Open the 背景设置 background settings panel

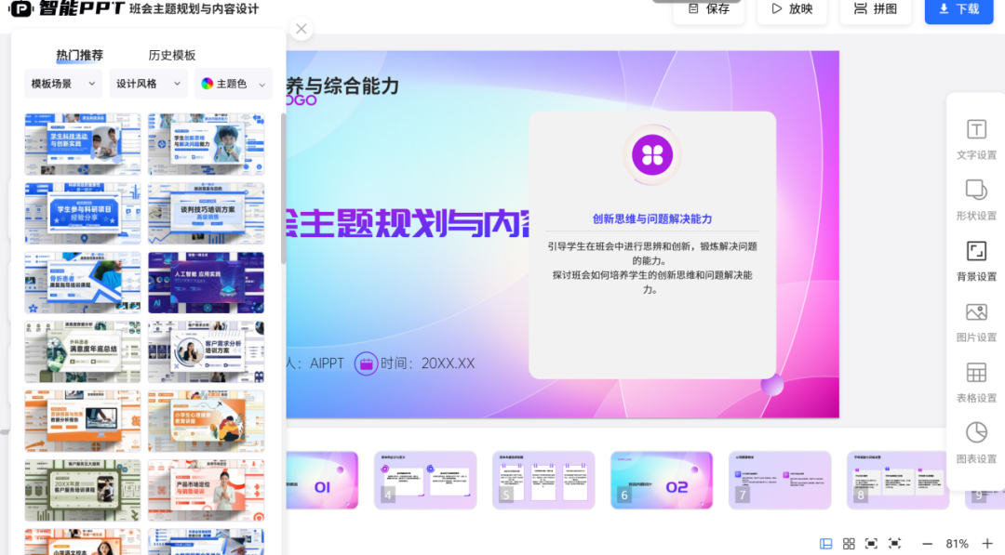click(975, 260)
